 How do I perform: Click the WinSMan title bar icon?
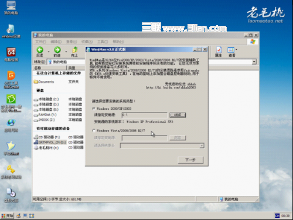point(88,49)
